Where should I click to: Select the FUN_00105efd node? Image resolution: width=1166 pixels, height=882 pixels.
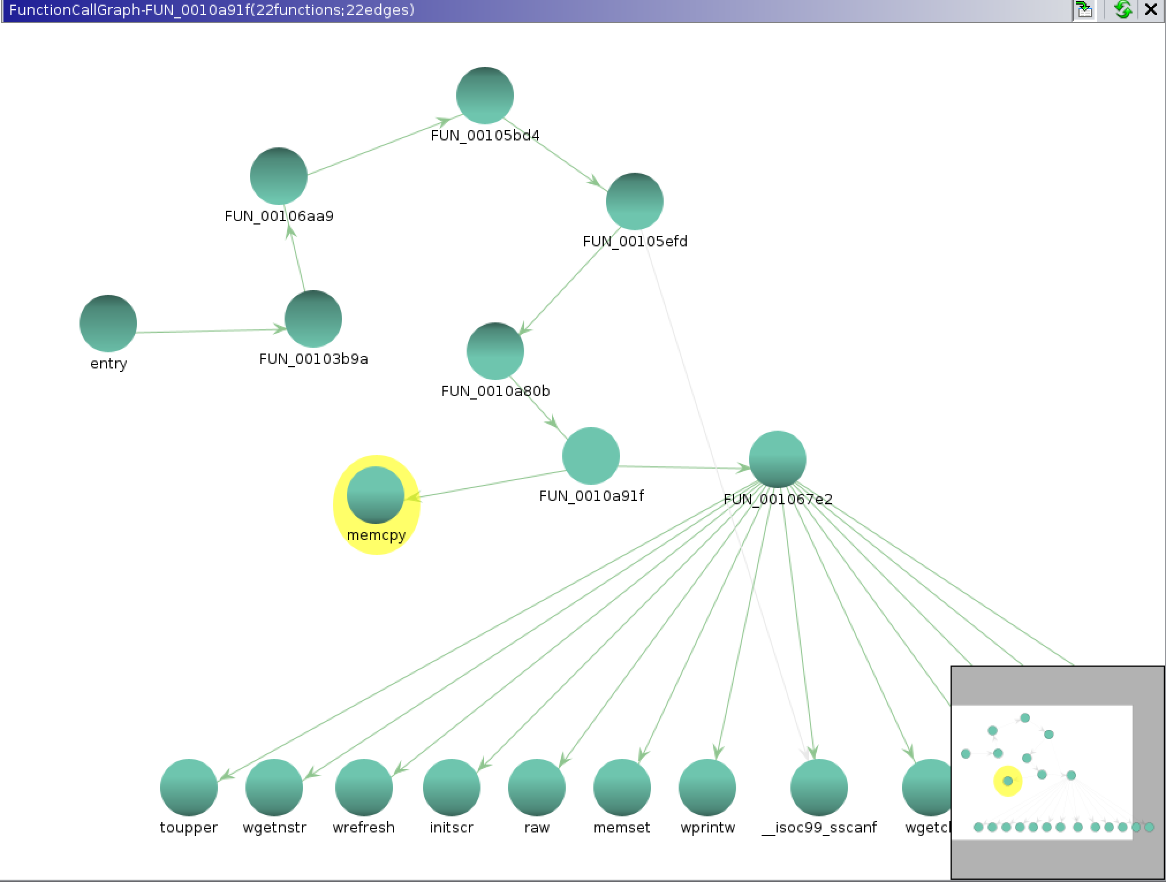635,202
